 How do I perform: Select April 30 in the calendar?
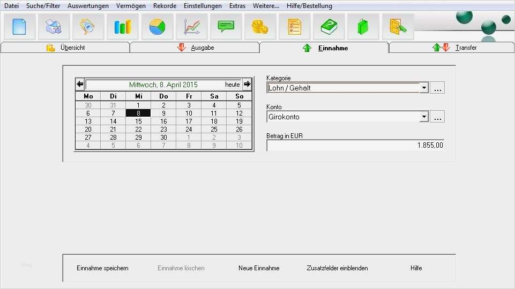pyautogui.click(x=163, y=138)
